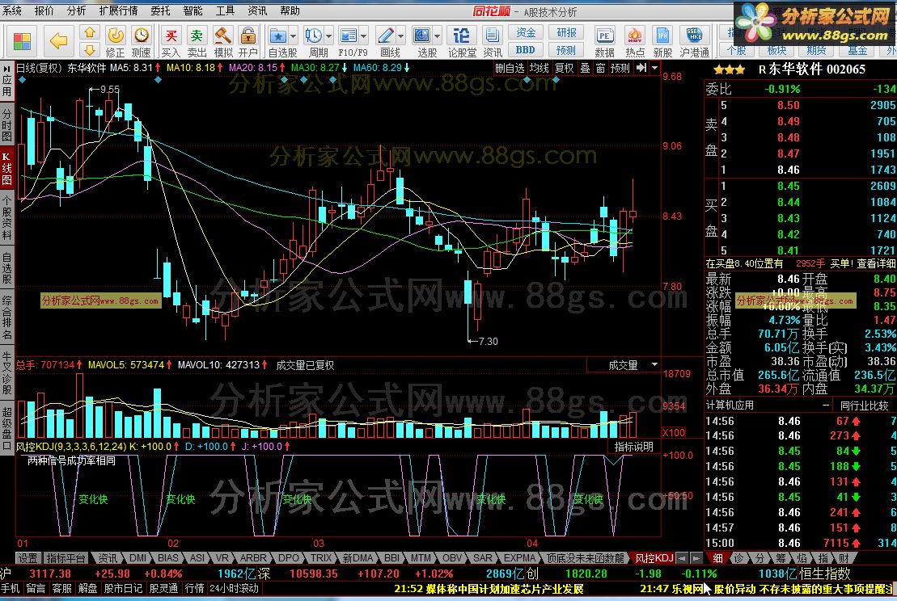
Task: Expand the 画线 dropdown arrow
Action: click(x=400, y=36)
